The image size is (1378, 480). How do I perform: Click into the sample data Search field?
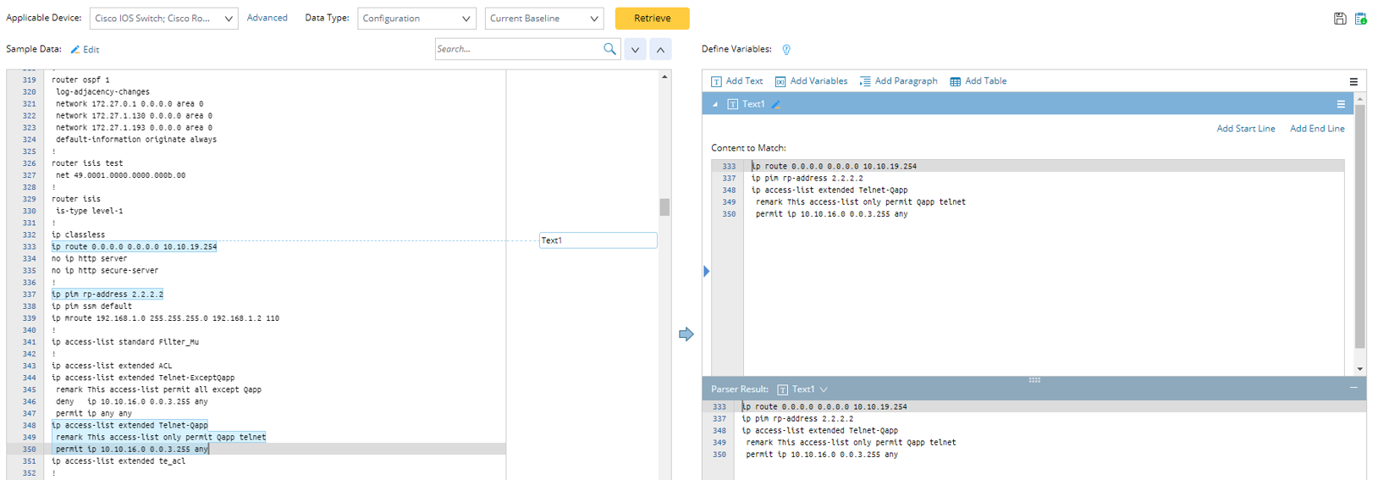pyautogui.click(x=516, y=49)
